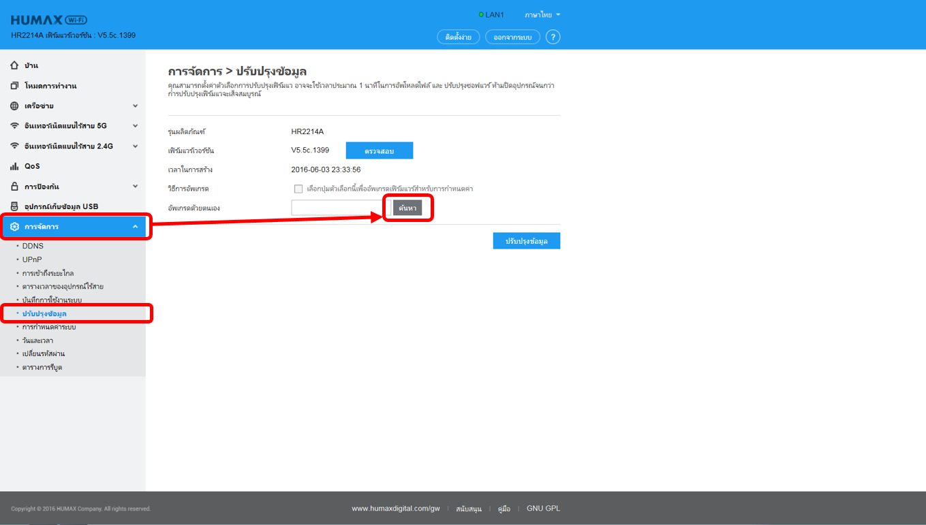Open the คู่มือ manual footer link
The width and height of the screenshot is (926, 525).
click(x=504, y=509)
